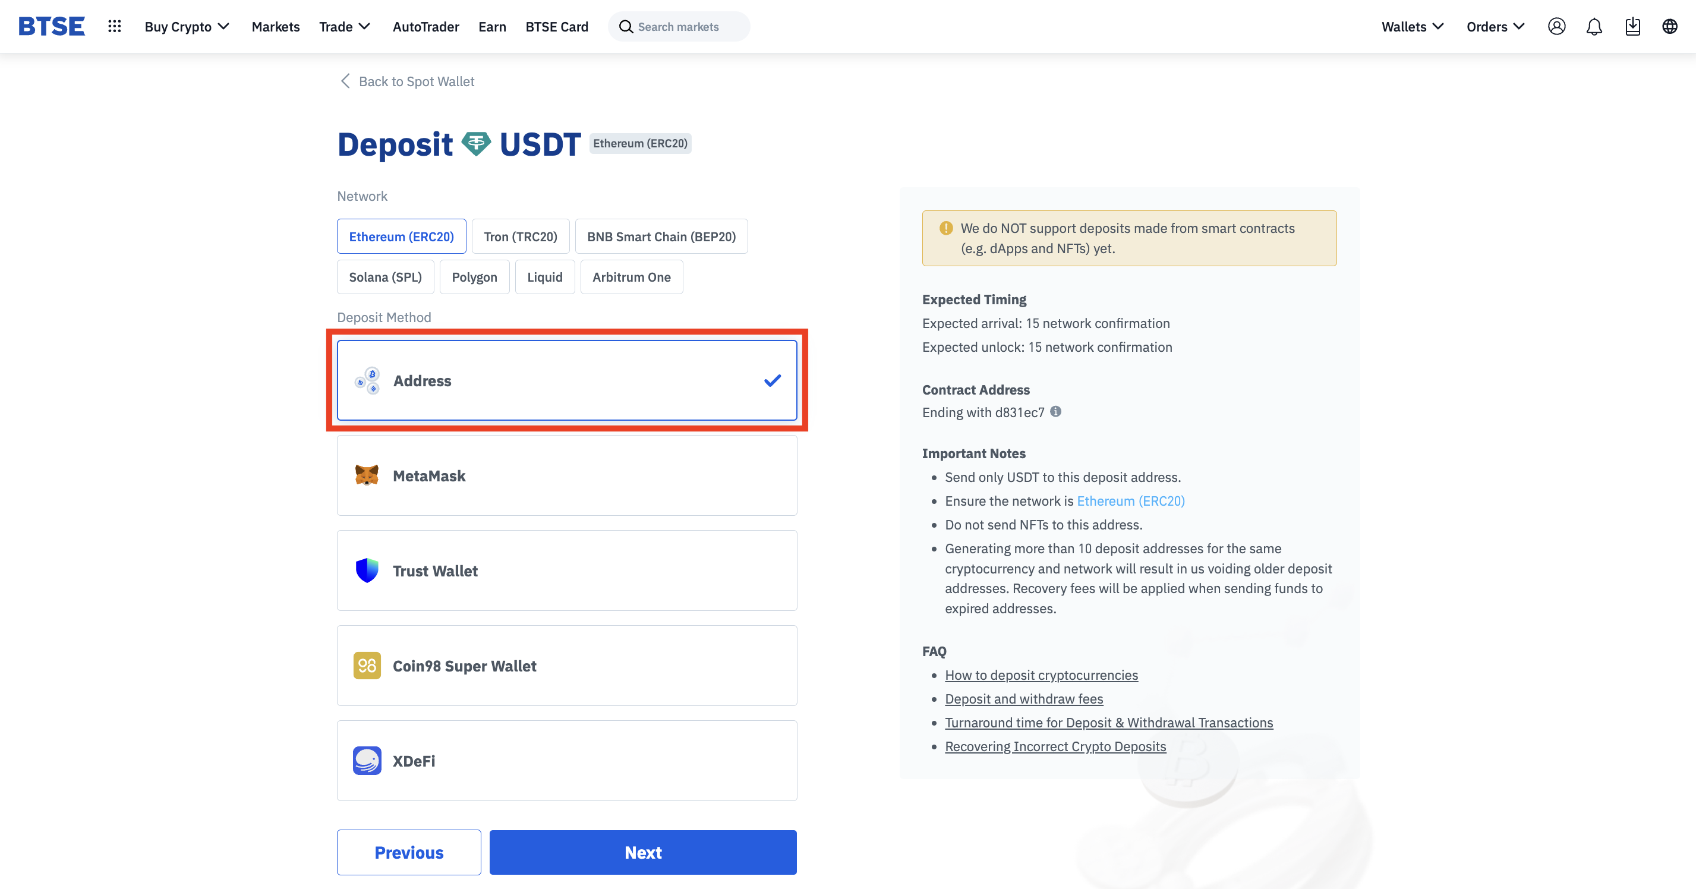Switch to the Tron (TRC20) network tab
The image size is (1696, 889).
point(520,237)
